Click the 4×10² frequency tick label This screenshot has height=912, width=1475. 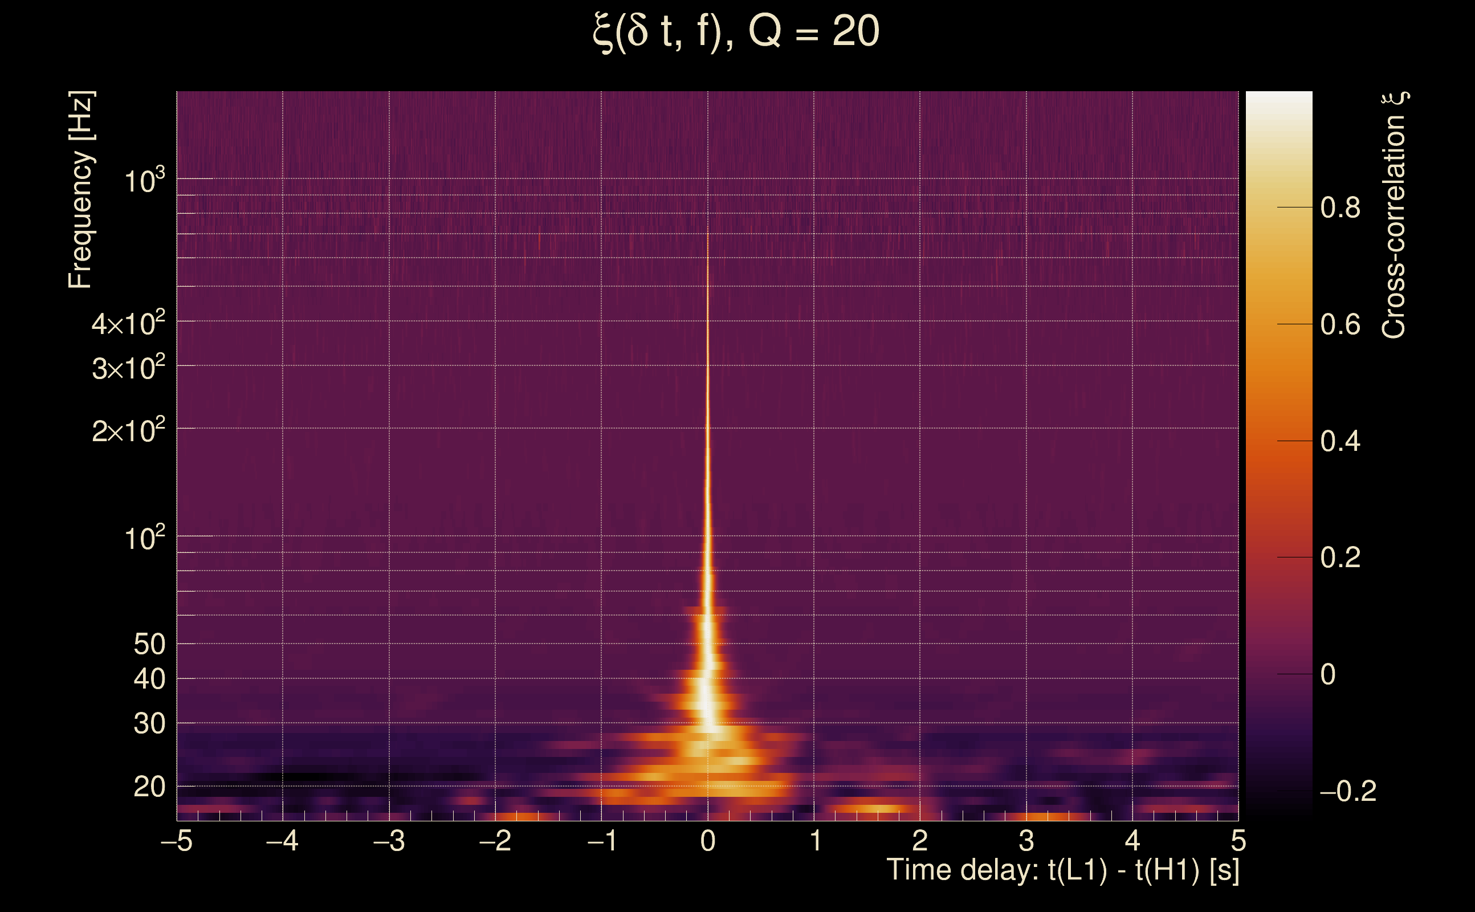128,323
